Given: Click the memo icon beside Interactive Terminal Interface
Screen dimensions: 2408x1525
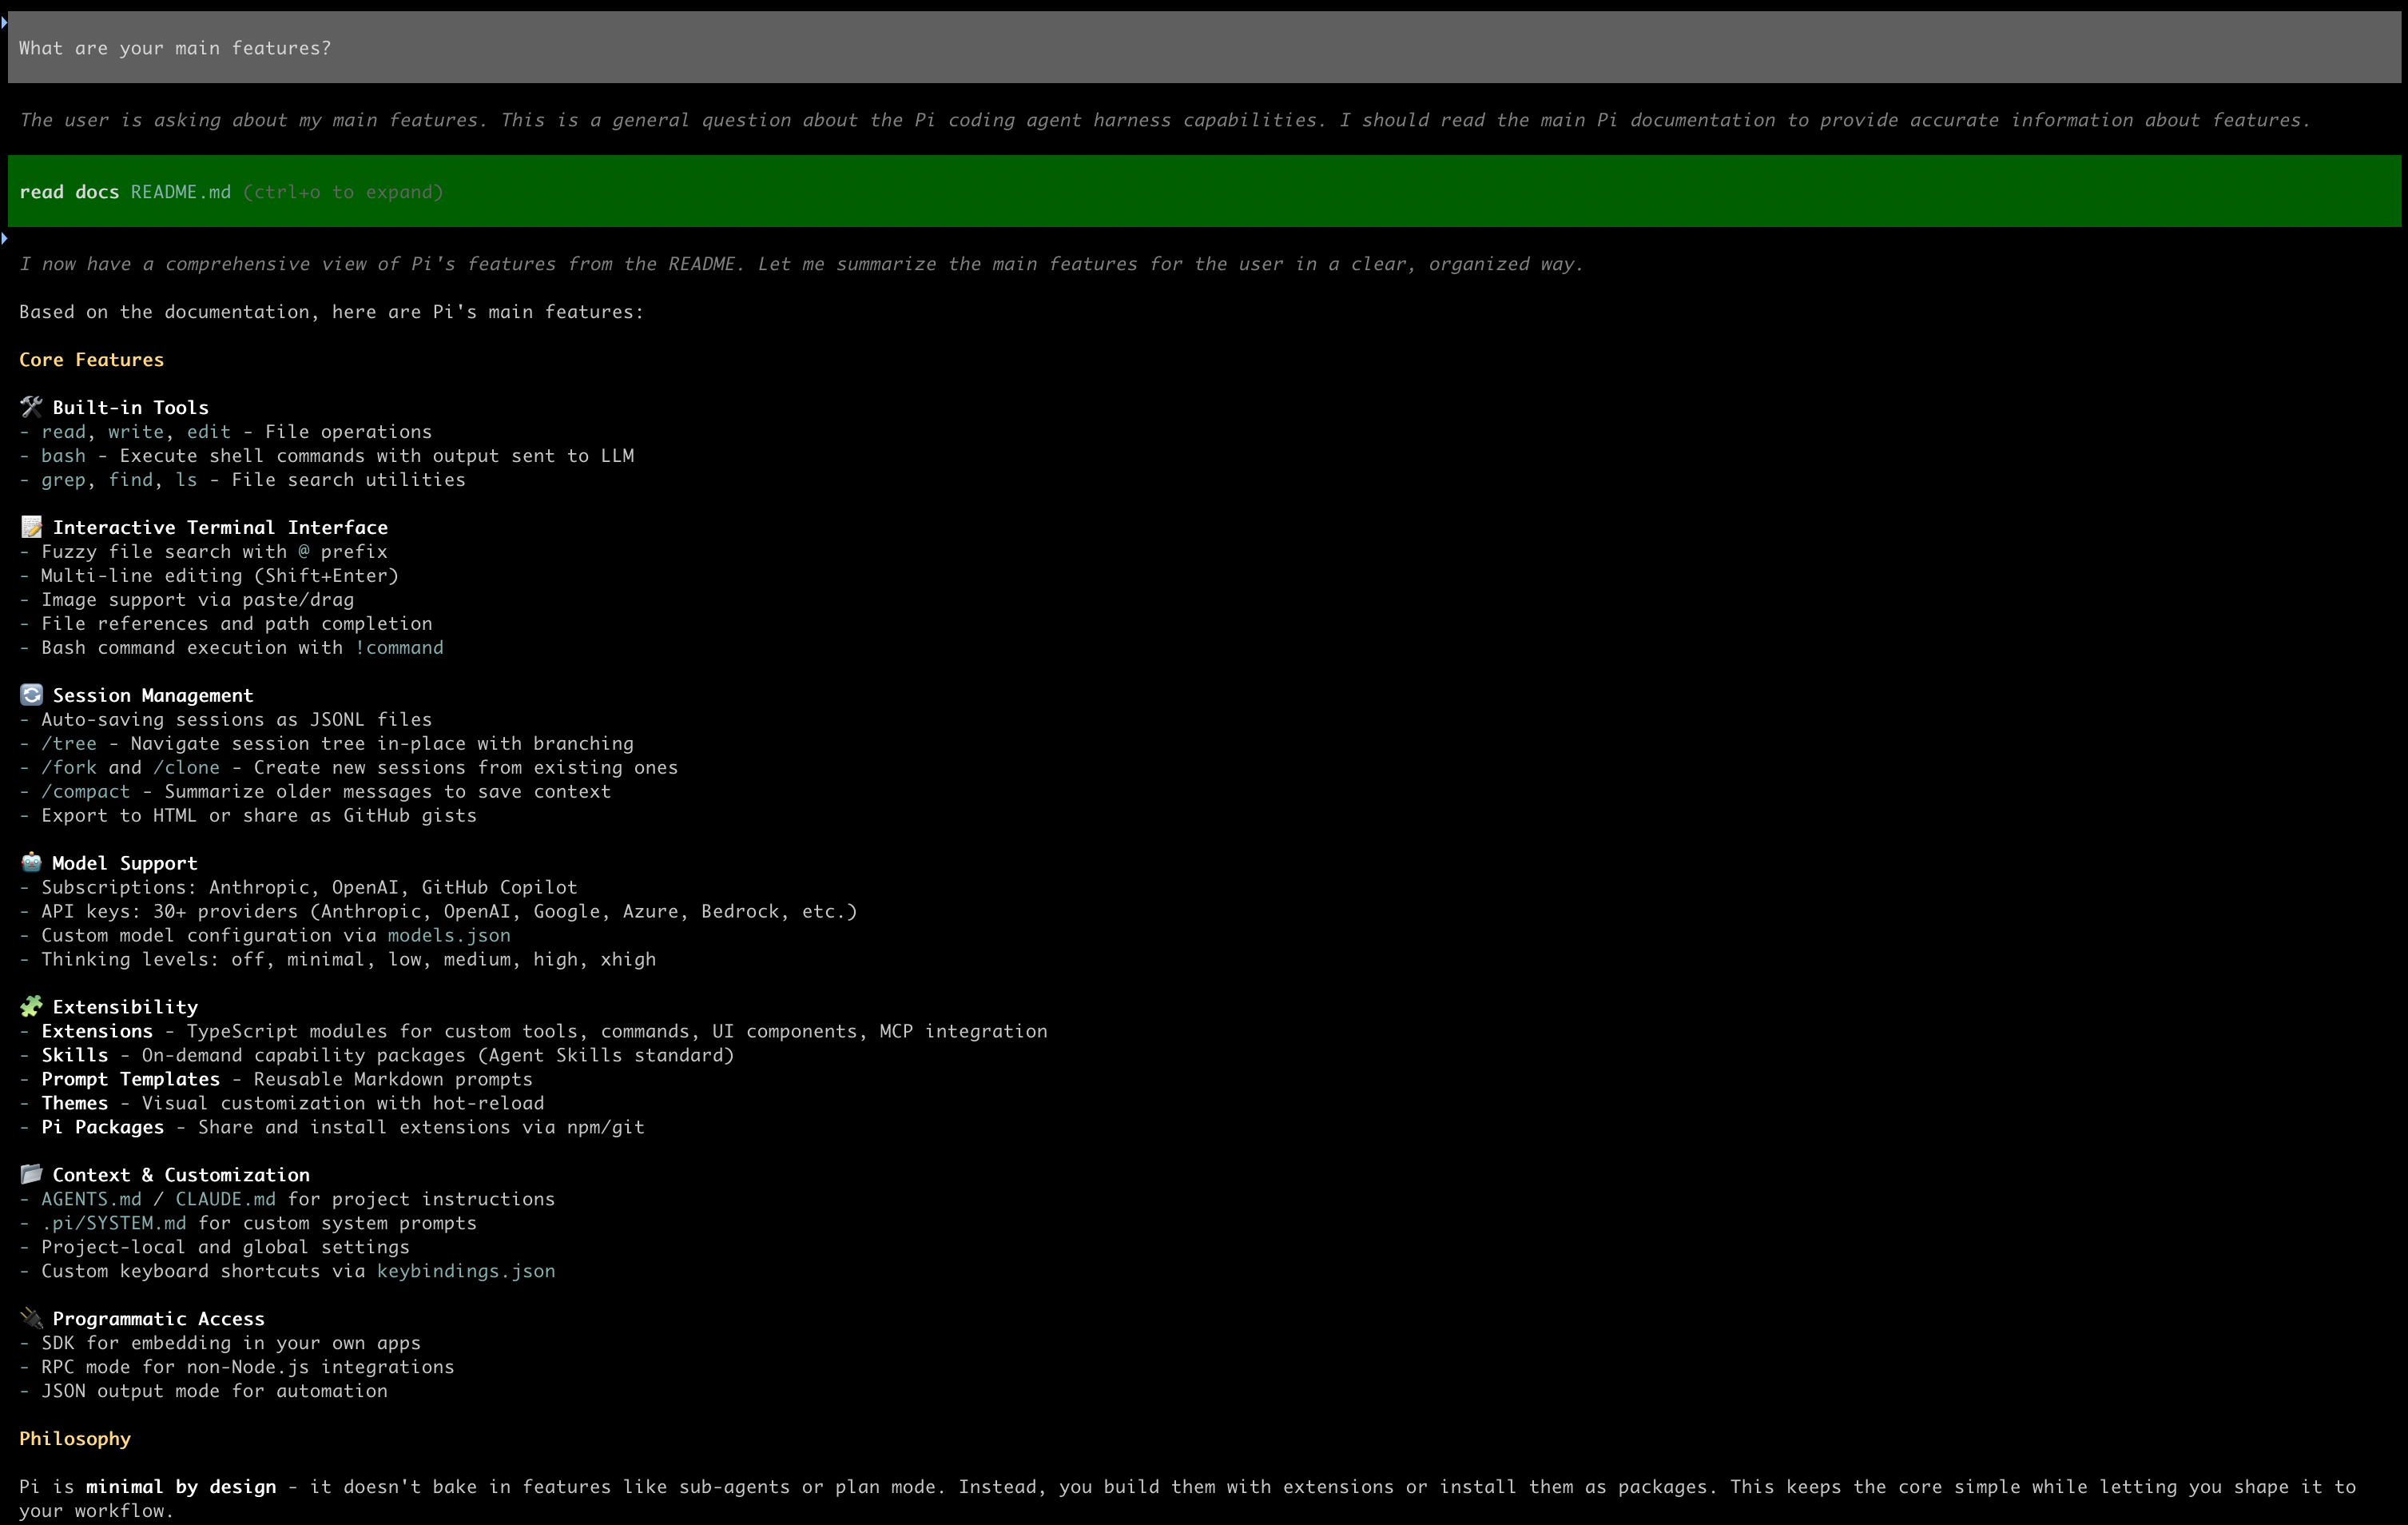Looking at the screenshot, I should click(x=31, y=527).
